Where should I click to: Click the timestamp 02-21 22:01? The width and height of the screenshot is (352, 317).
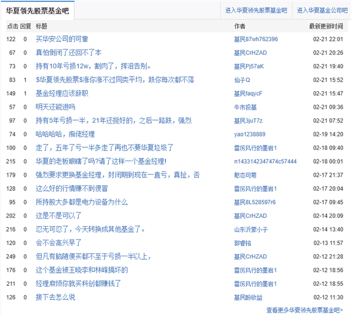328,39
